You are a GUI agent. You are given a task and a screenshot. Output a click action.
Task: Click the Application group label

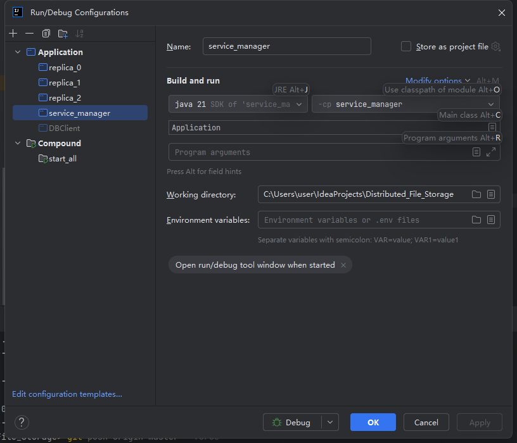coord(60,52)
